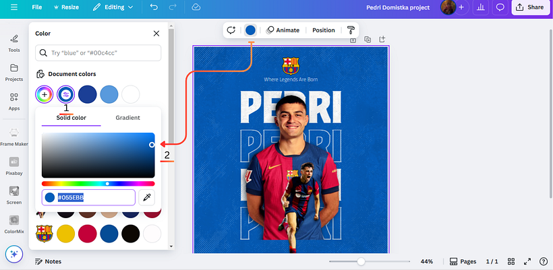The image size is (553, 270).
Task: Click the 1 / 1 page indicator
Action: point(492,261)
